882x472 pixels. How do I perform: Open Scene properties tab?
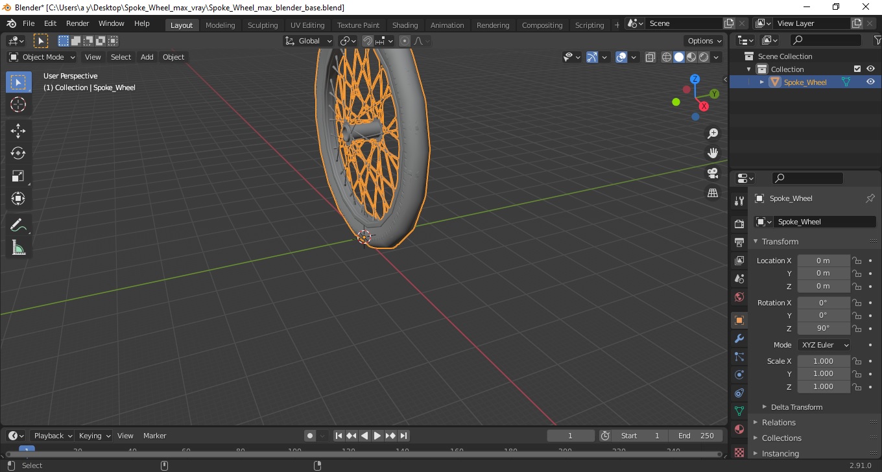pos(739,279)
